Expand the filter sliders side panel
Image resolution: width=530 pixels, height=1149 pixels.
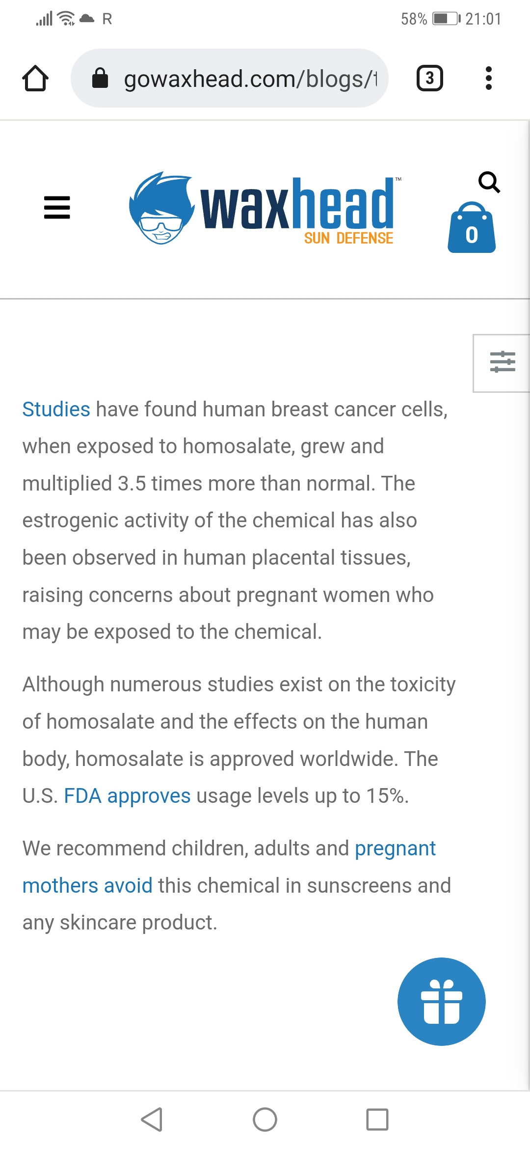click(x=502, y=362)
